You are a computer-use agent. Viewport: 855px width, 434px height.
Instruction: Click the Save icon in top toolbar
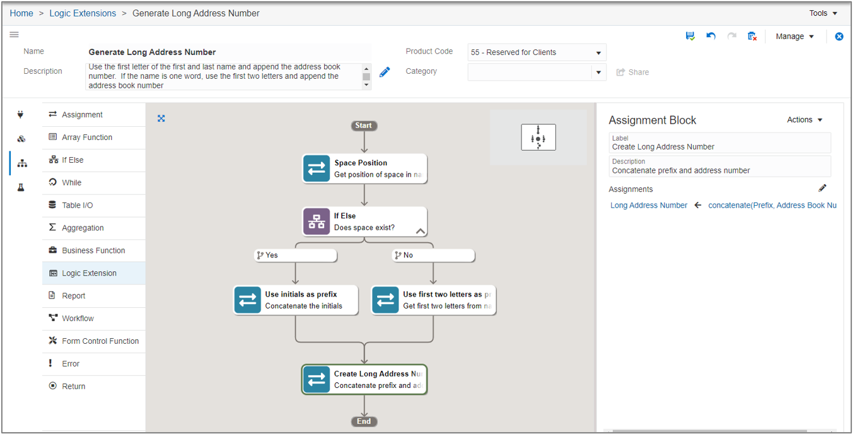click(x=690, y=37)
